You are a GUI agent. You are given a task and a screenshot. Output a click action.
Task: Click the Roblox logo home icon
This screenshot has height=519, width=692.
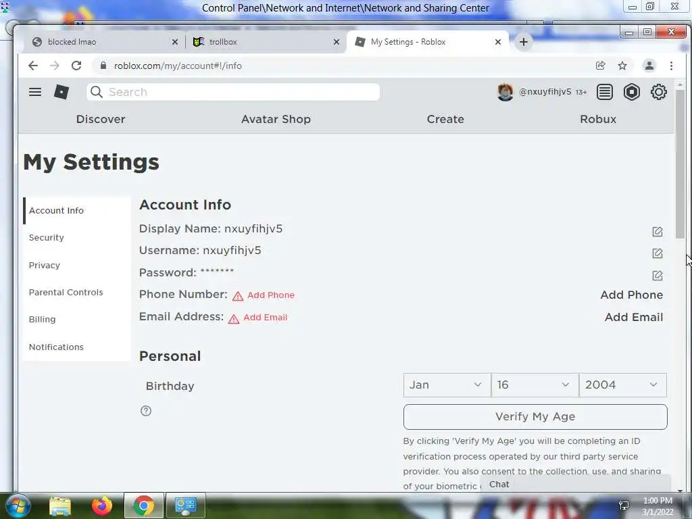[x=61, y=92]
